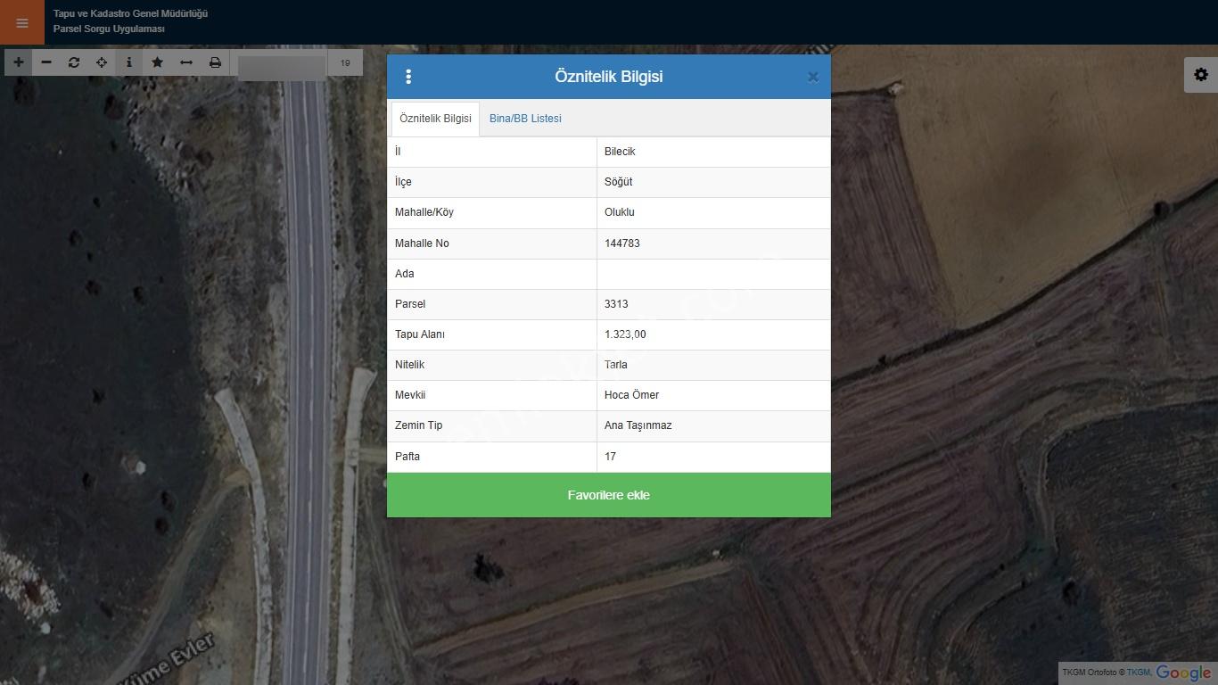1218x685 pixels.
Task: Select Nitelik value Tarla
Action: pos(616,365)
